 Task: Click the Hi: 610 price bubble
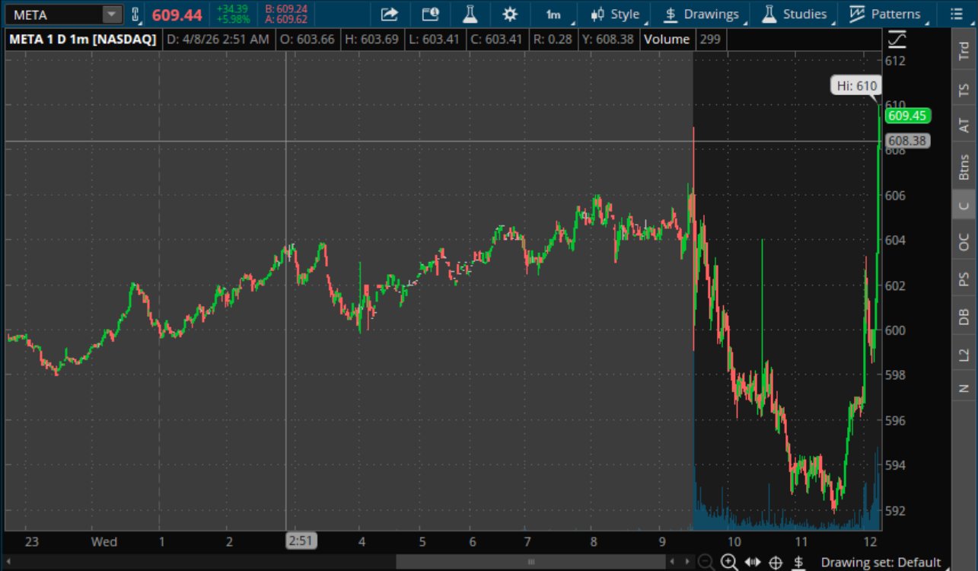click(x=855, y=86)
